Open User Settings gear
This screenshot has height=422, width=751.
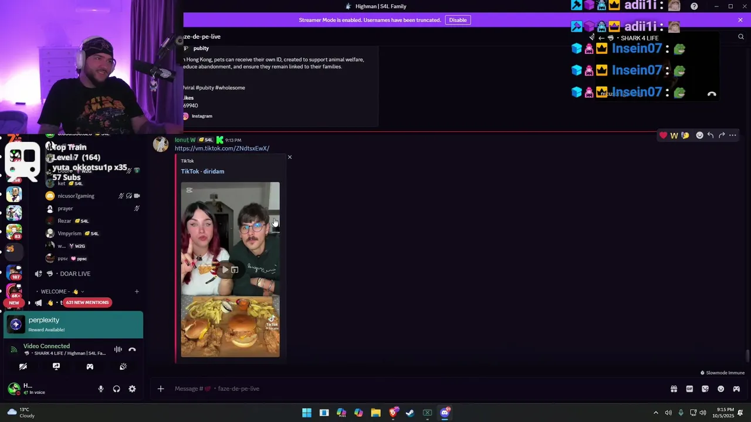tap(132, 389)
